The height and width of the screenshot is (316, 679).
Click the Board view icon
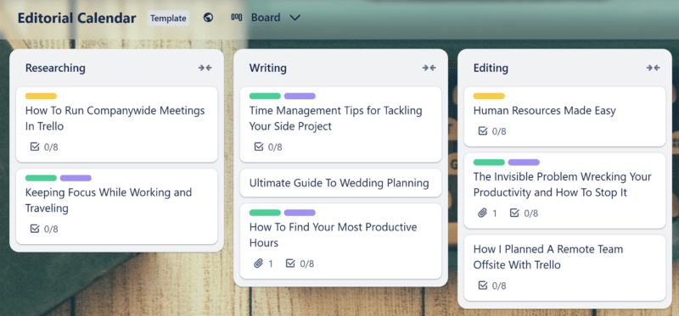pos(237,18)
